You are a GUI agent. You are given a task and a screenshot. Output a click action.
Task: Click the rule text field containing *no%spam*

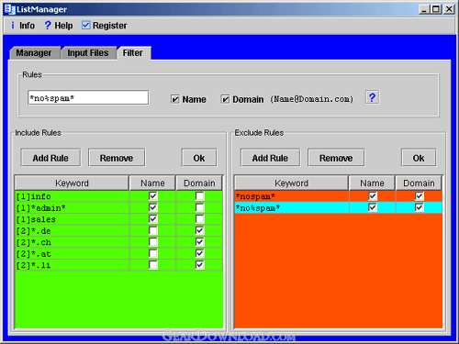tap(88, 97)
